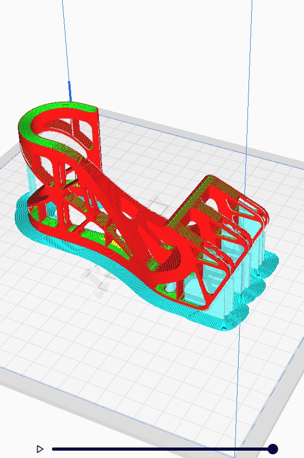This screenshot has height=458, width=304.
Task: Start the layer simulation playback
Action: [x=40, y=449]
